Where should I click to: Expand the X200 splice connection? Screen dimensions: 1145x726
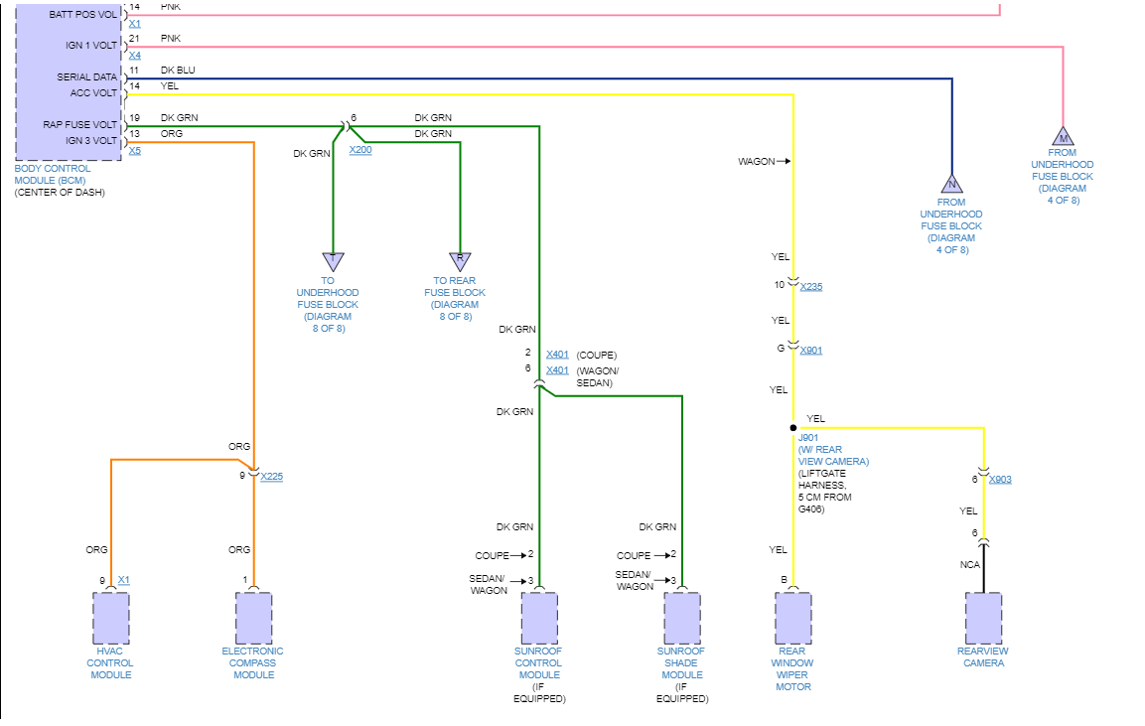(360, 150)
